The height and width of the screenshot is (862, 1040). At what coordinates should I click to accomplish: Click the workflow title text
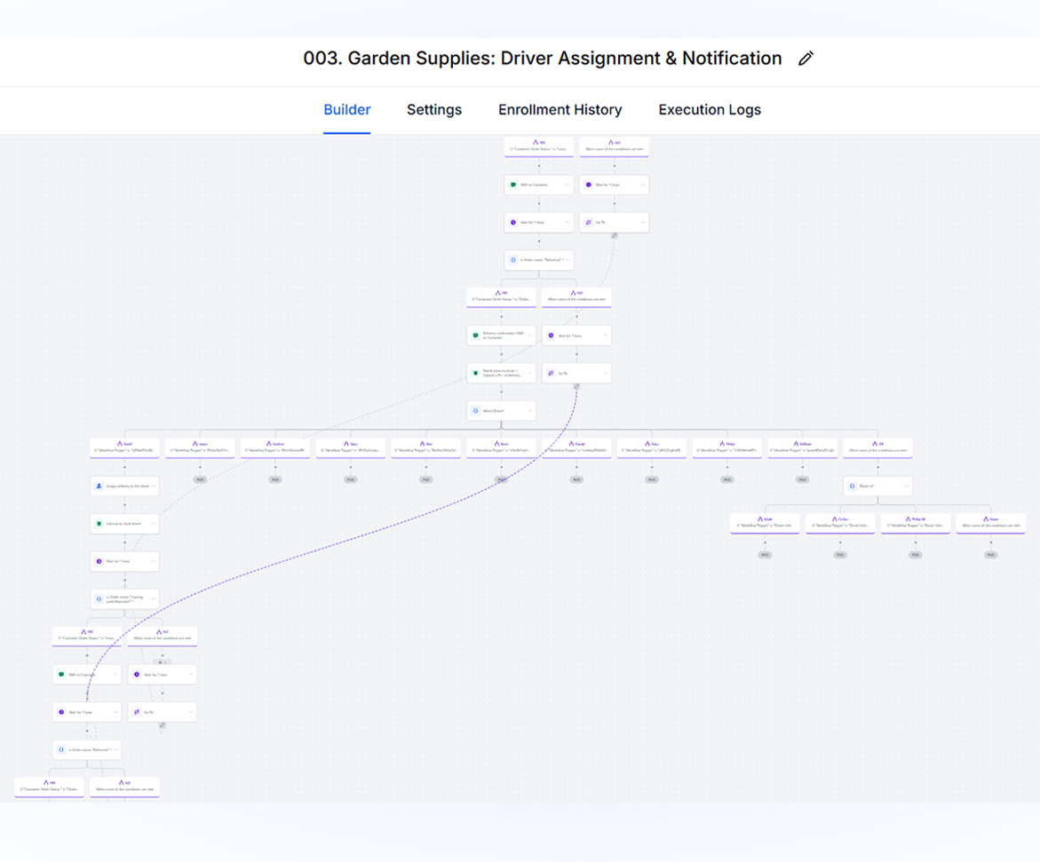542,59
